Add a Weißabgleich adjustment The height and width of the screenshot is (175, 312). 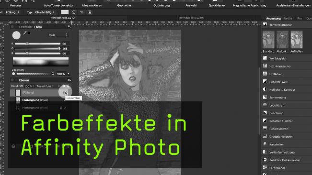click(287, 58)
